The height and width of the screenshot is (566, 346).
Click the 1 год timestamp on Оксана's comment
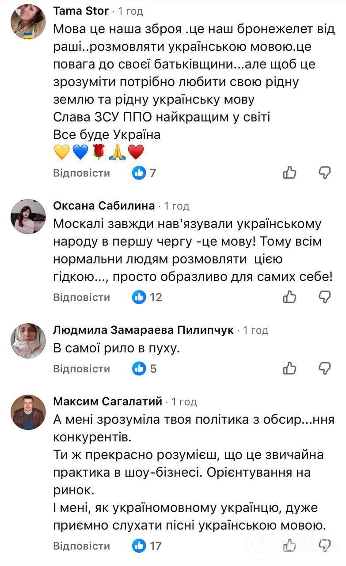tap(177, 205)
